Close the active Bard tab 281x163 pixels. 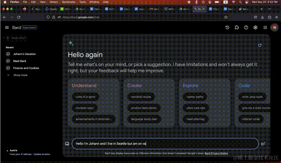(203, 9)
